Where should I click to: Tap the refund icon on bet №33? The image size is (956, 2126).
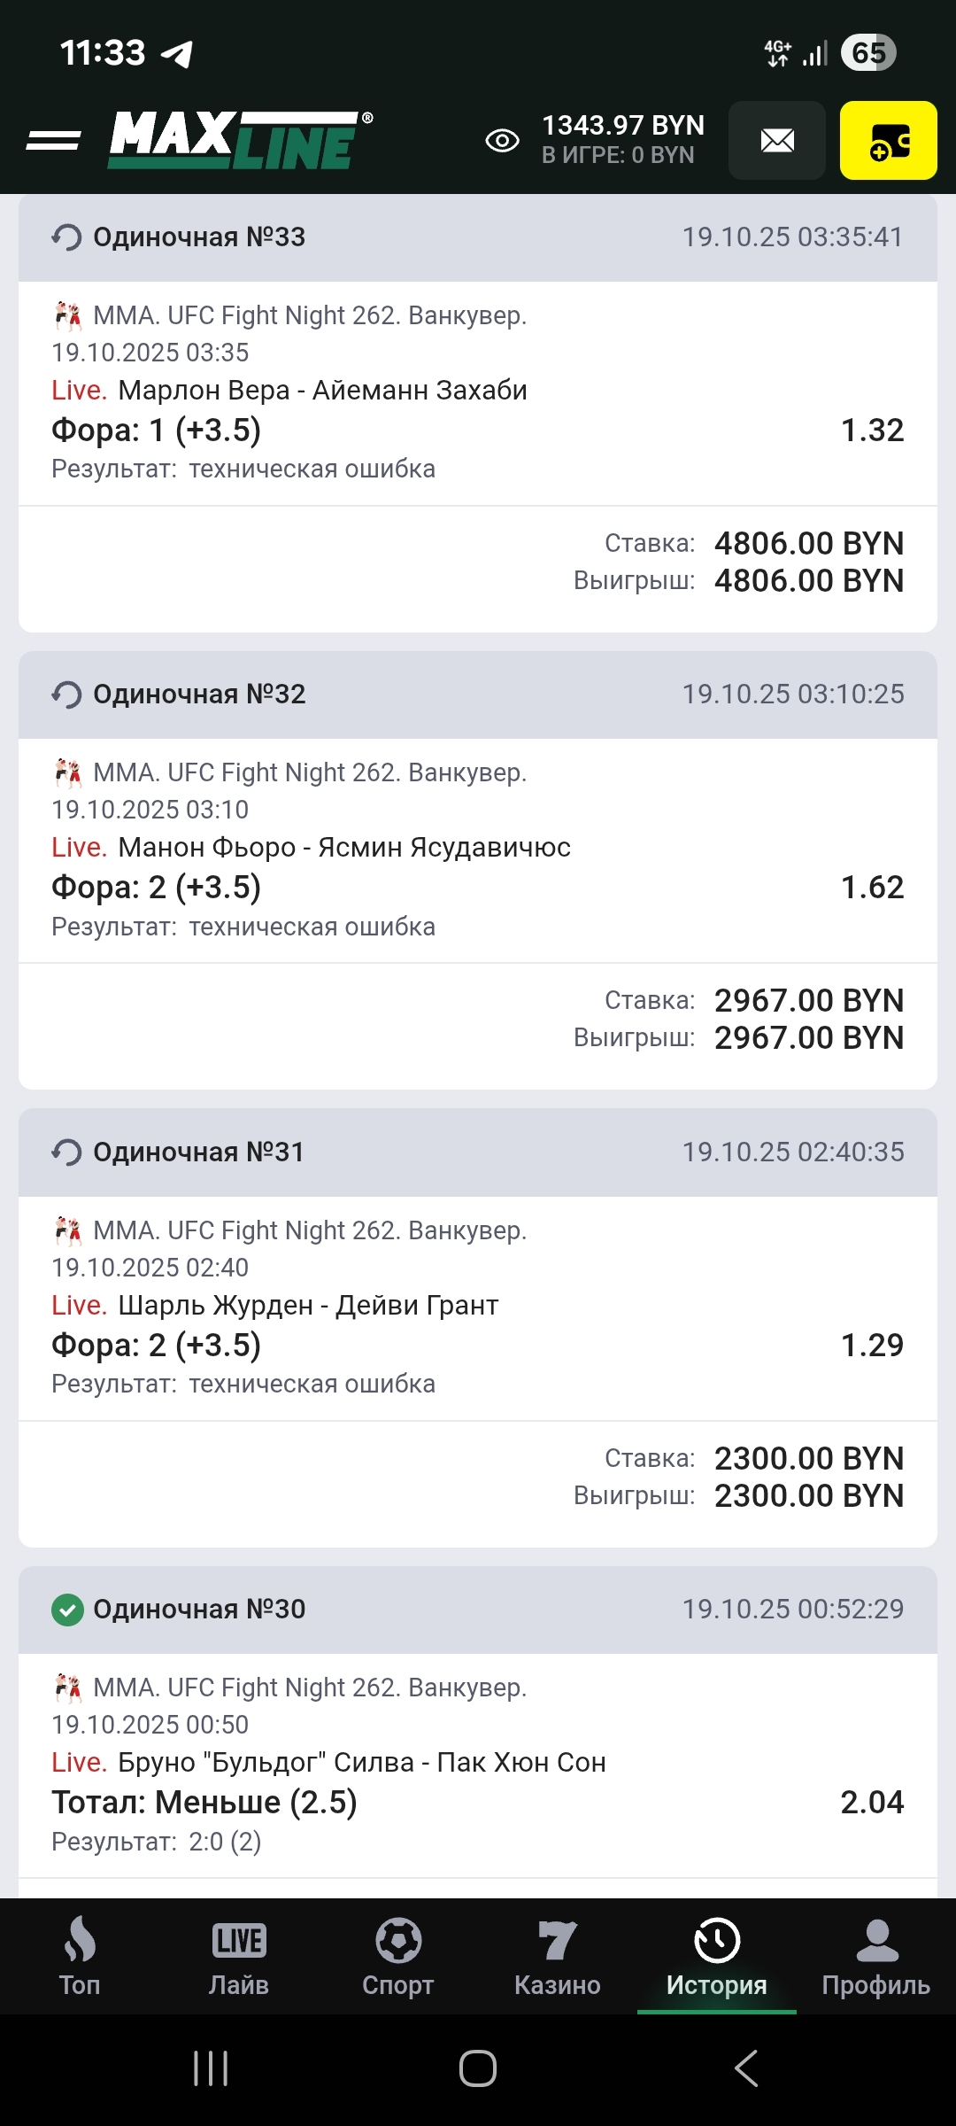coord(66,237)
